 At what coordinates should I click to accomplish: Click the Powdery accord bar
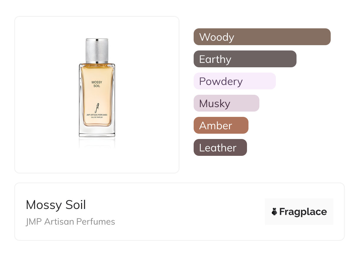(235, 81)
